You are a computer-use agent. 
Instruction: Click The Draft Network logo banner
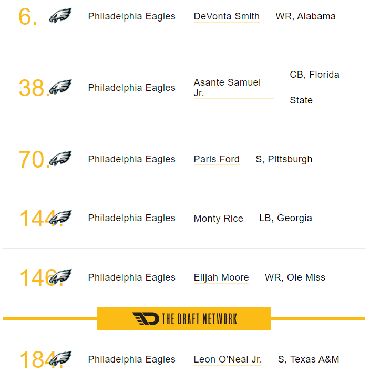pyautogui.click(x=184, y=318)
